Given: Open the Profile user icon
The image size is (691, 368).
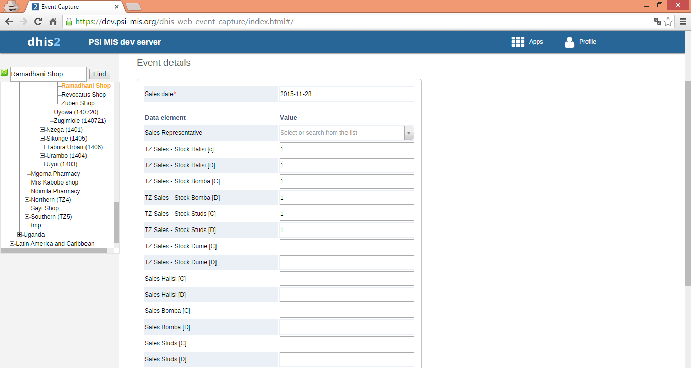Looking at the screenshot, I should [570, 42].
